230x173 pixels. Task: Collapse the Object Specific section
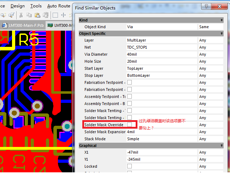(x=222, y=33)
